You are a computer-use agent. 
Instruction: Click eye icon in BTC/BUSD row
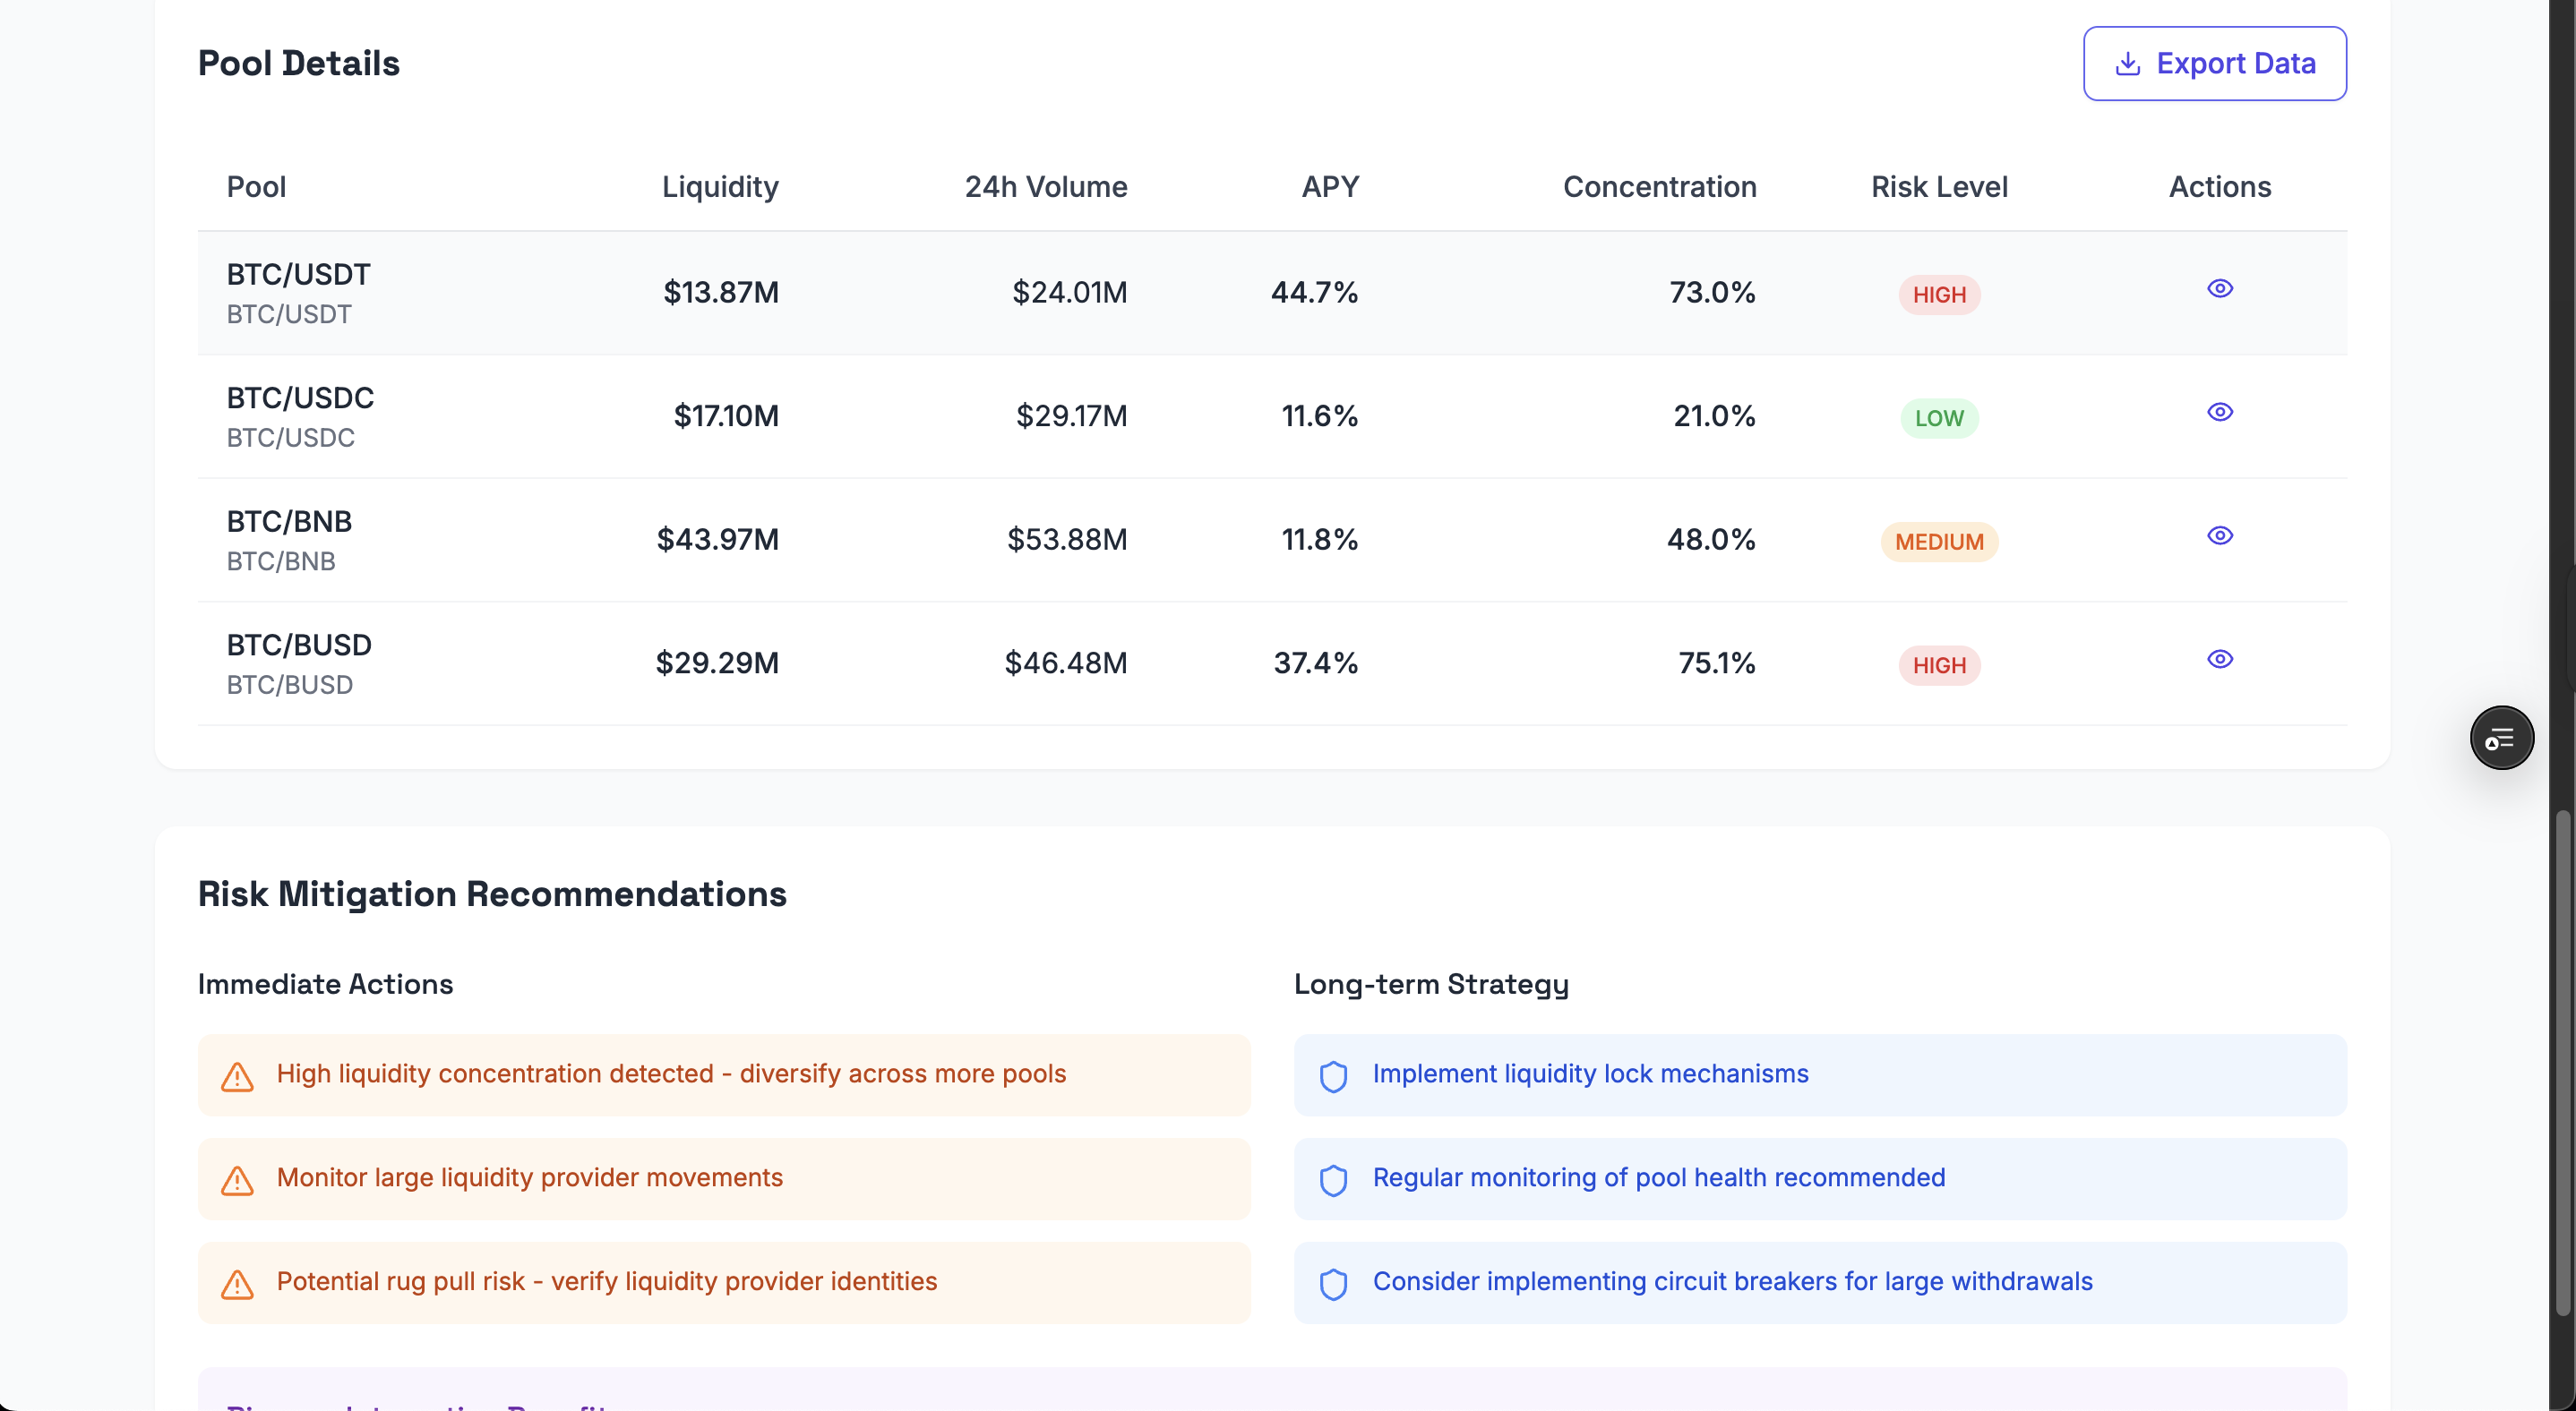pos(2219,660)
